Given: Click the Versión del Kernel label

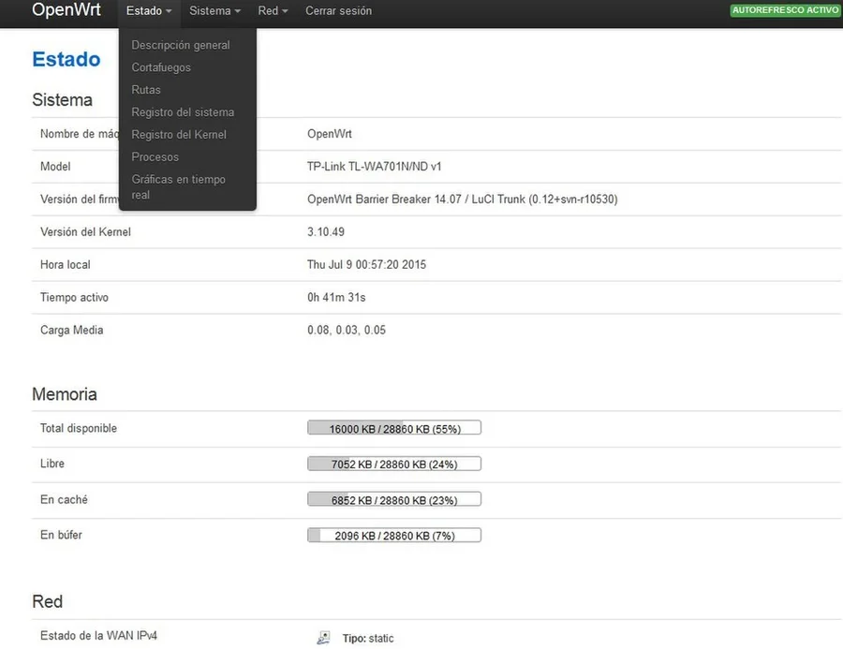Looking at the screenshot, I should (85, 232).
